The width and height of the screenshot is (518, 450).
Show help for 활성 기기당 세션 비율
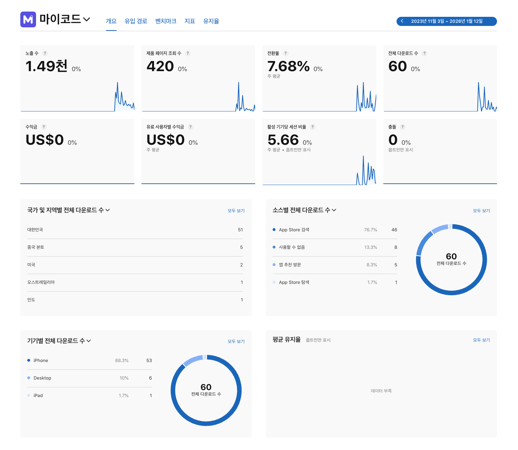pos(313,127)
